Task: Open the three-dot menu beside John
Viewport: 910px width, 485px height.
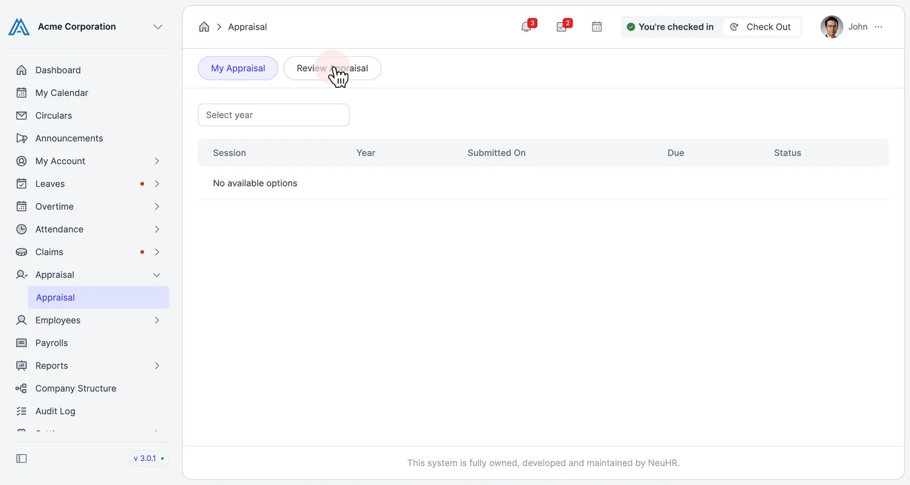Action: 878,27
